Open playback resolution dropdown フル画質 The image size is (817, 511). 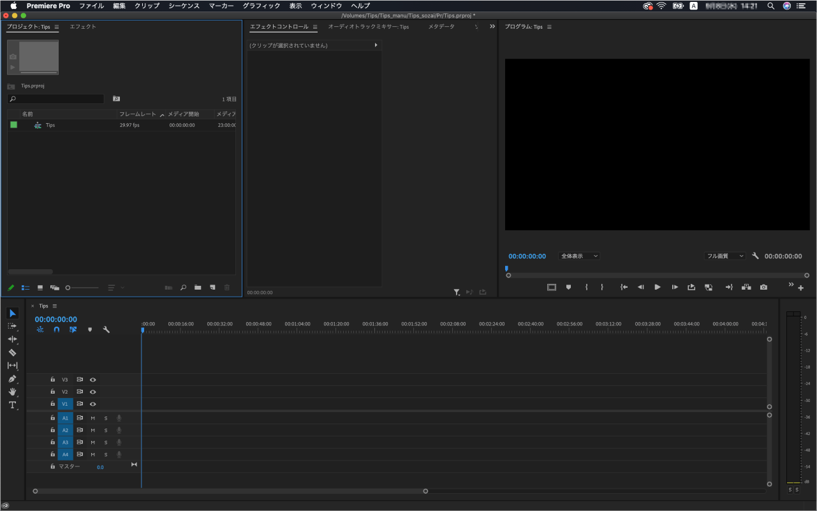[725, 256]
